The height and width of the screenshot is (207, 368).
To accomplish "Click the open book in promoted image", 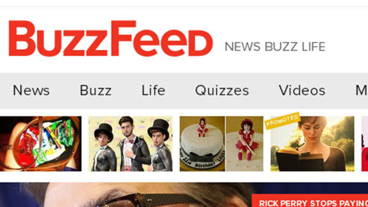I will pos(300,158).
